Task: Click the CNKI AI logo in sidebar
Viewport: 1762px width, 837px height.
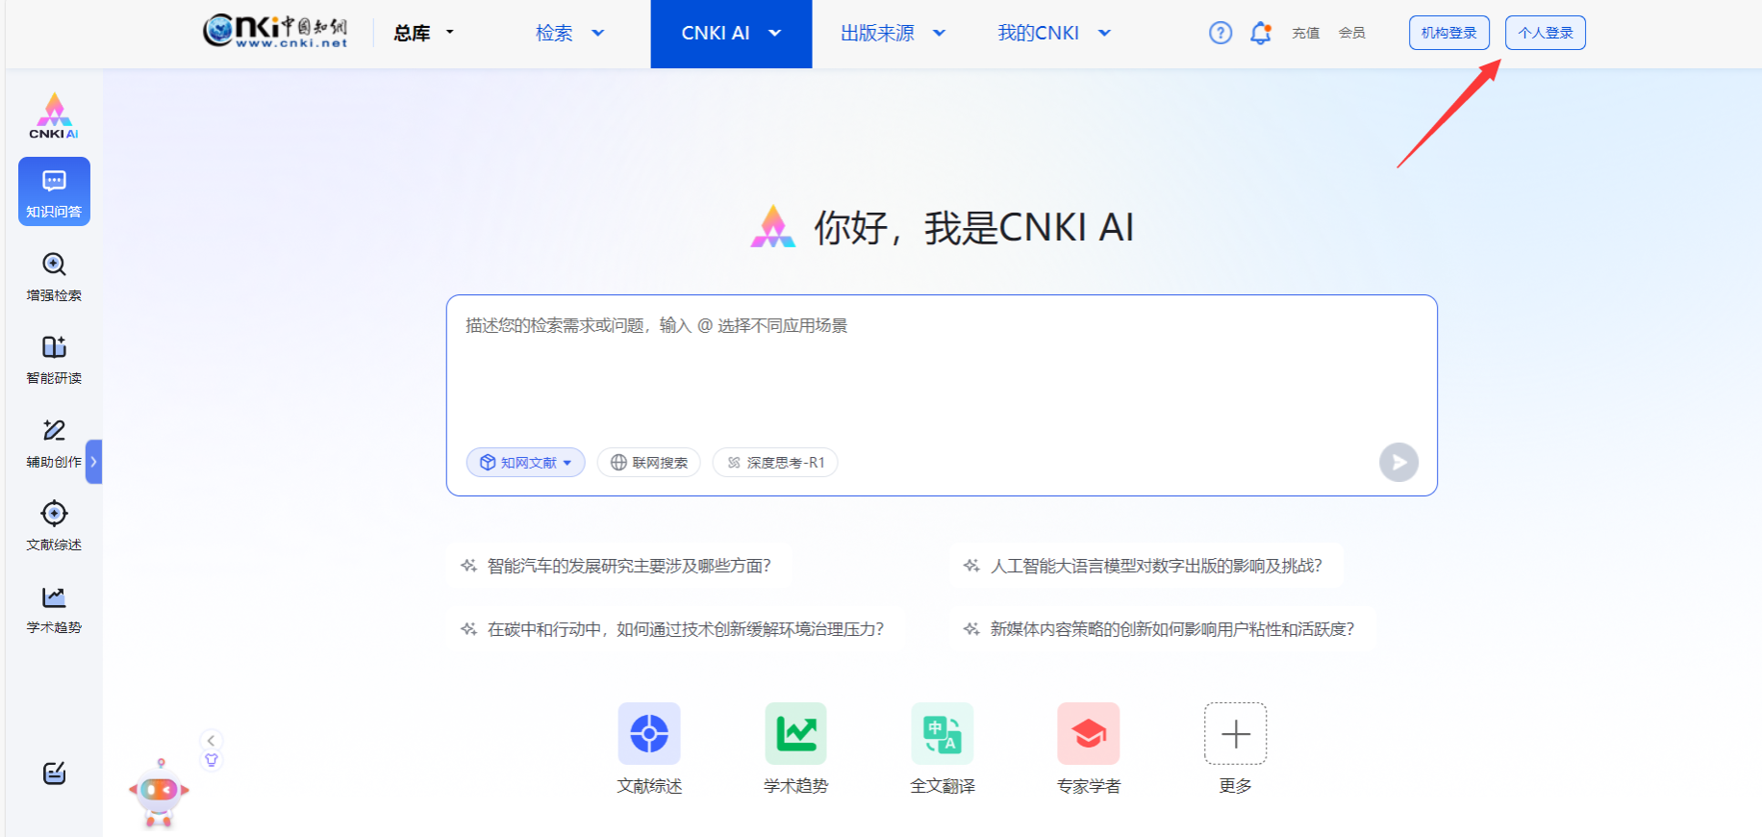Action: pyautogui.click(x=54, y=115)
